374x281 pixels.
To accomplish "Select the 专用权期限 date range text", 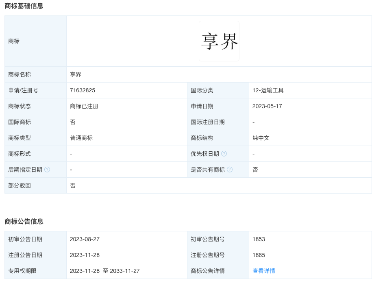I will coord(104,271).
